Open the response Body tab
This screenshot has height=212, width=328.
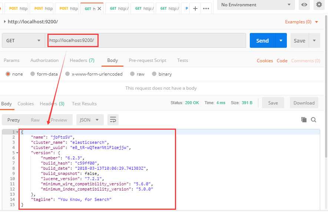[6, 104]
